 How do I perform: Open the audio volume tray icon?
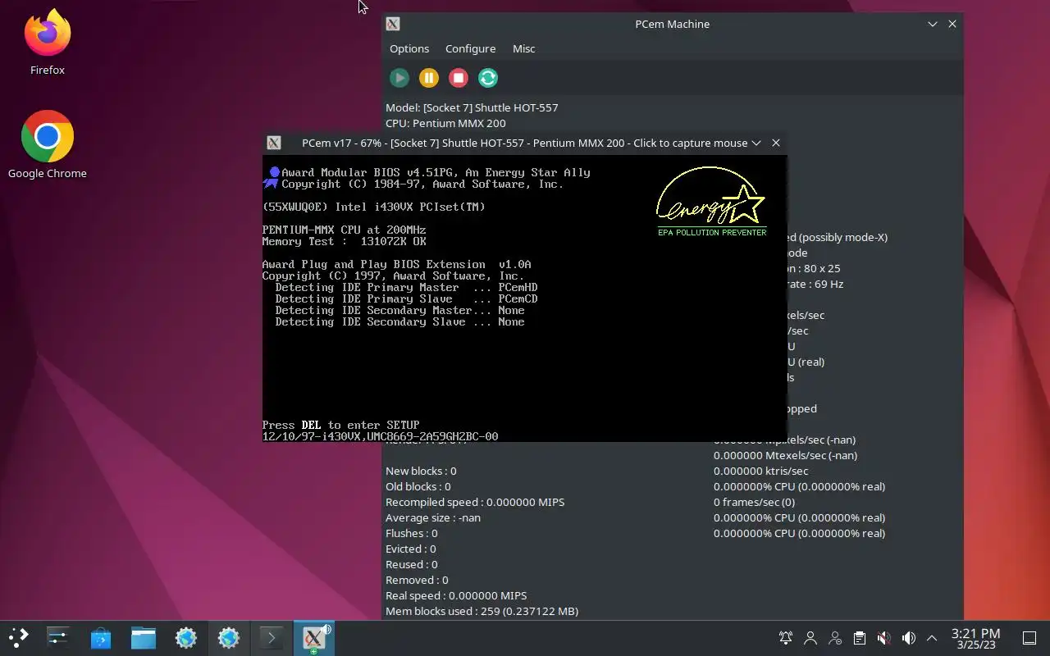click(908, 638)
